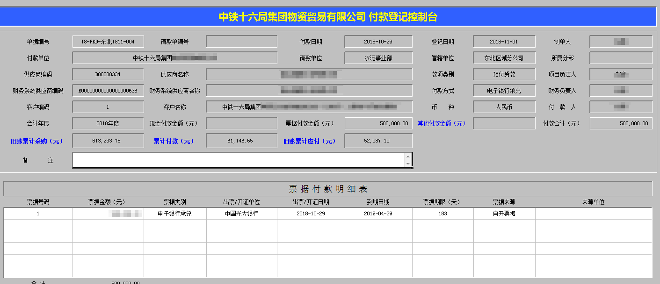This screenshot has height=284, width=660.
Task: Click the 币种 field showing 人民币
Action: [504, 107]
